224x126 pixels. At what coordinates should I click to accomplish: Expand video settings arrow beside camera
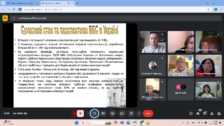point(88,114)
